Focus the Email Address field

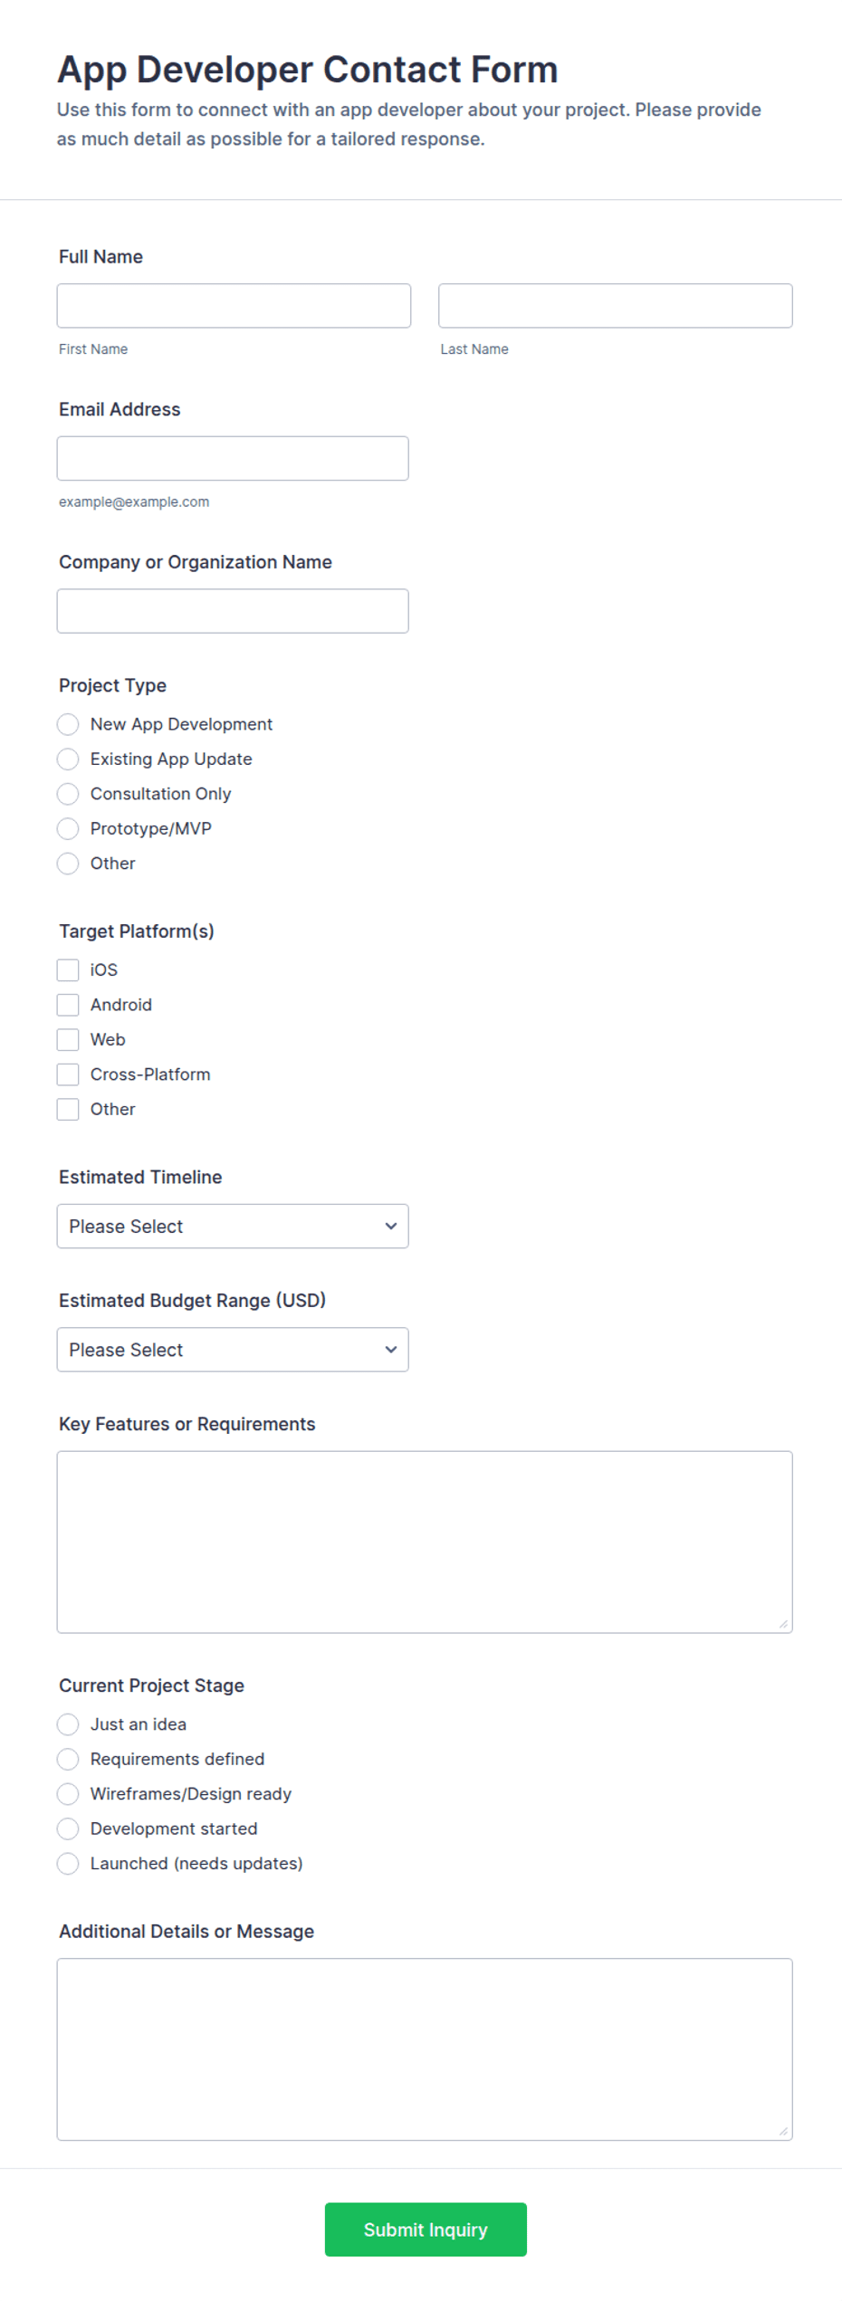[233, 459]
